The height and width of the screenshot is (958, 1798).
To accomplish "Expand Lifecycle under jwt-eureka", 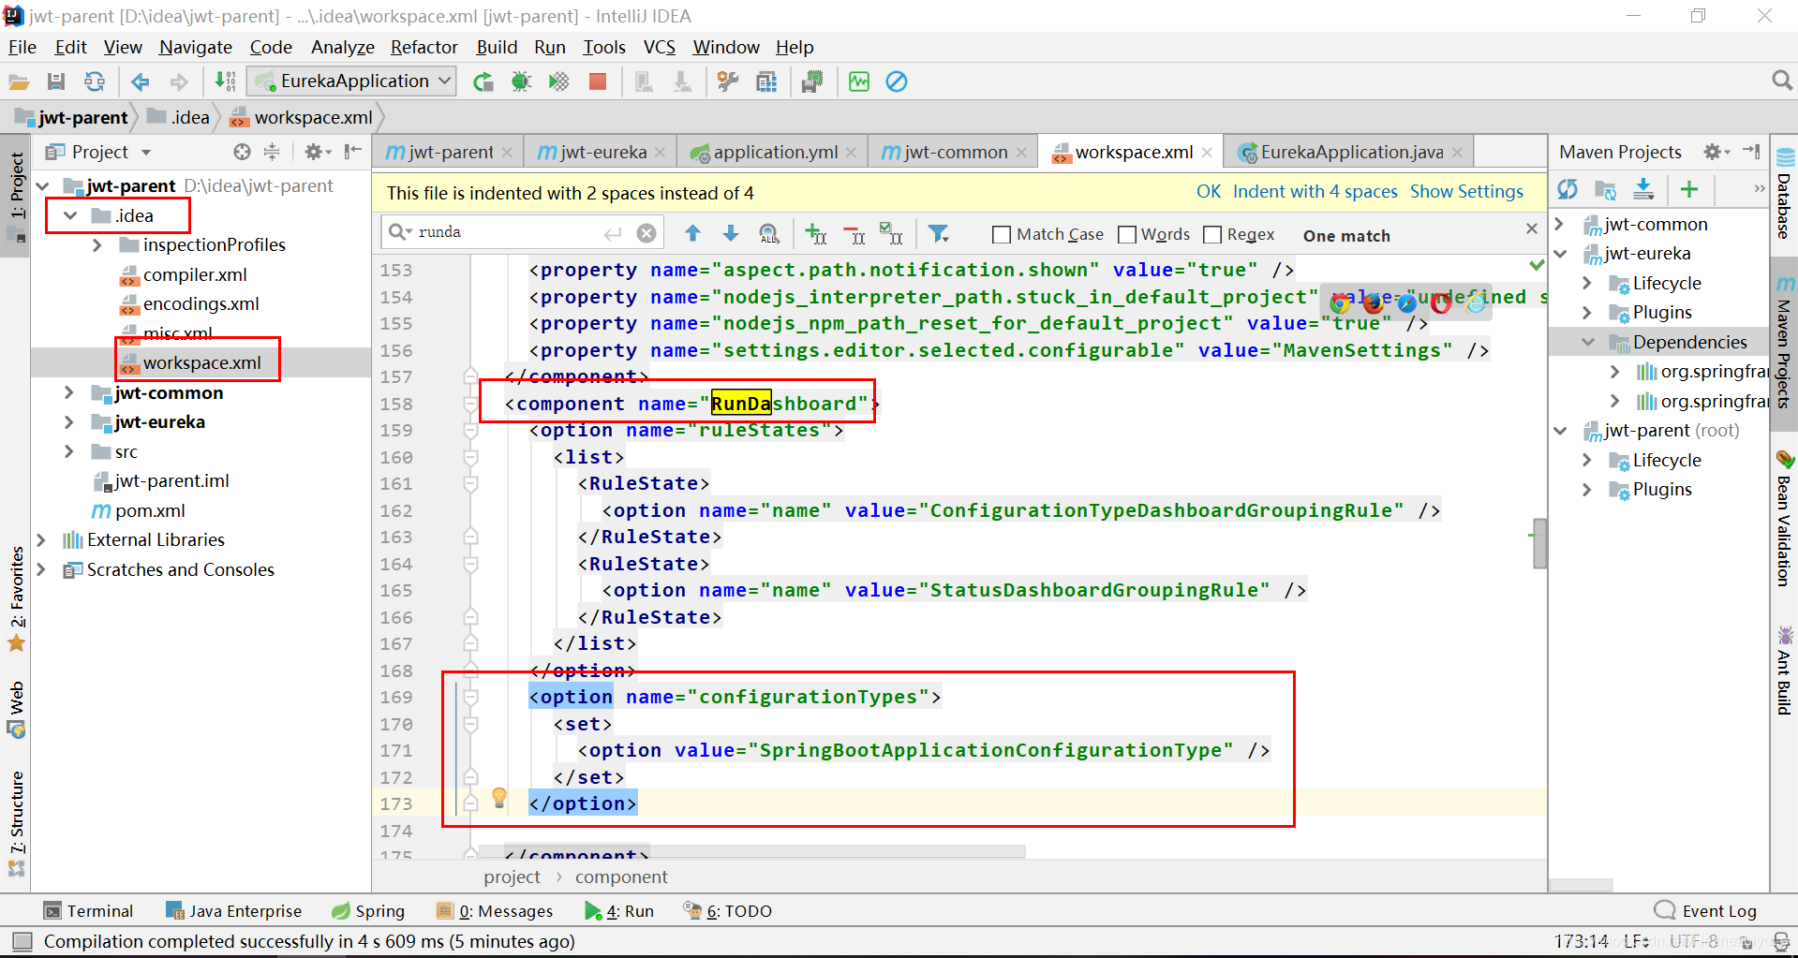I will click(1587, 283).
